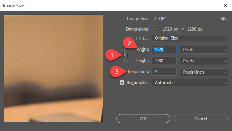The width and height of the screenshot is (232, 131).
Task: Open the Resolution Pixels/Inch dropdown
Action: (204, 72)
